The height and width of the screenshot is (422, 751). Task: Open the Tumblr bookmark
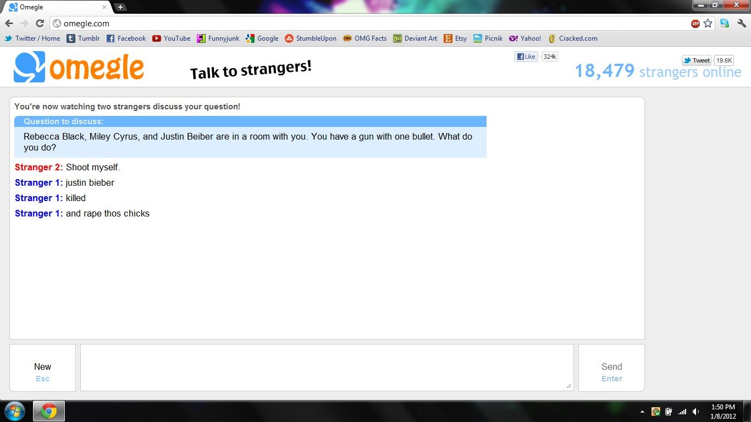pyautogui.click(x=83, y=38)
